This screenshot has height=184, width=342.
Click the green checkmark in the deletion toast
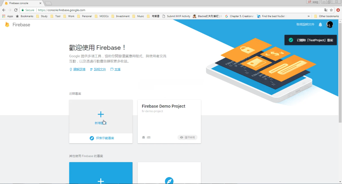pyautogui.click(x=291, y=40)
